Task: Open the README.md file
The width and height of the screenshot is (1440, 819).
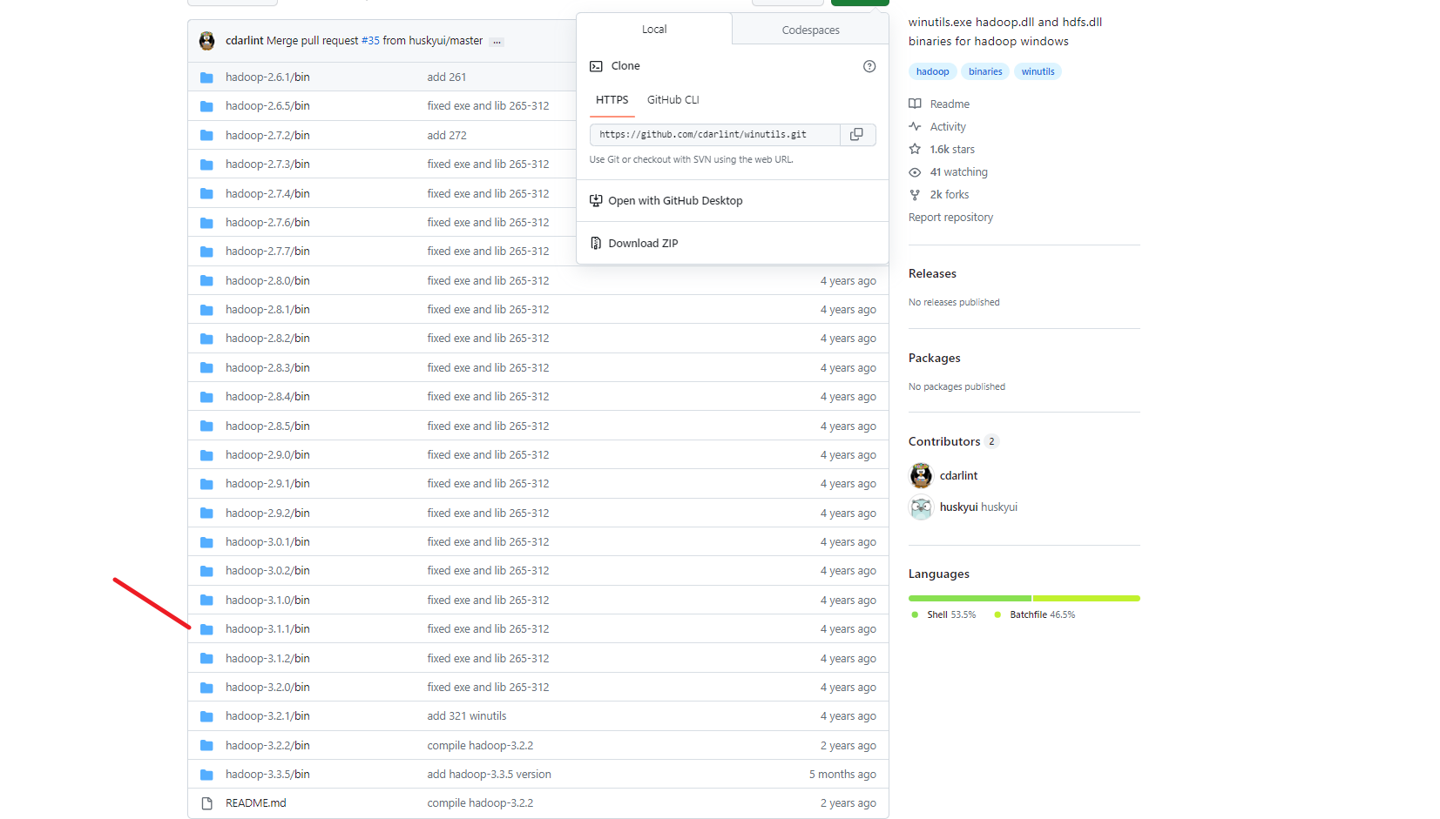Action: 256,803
